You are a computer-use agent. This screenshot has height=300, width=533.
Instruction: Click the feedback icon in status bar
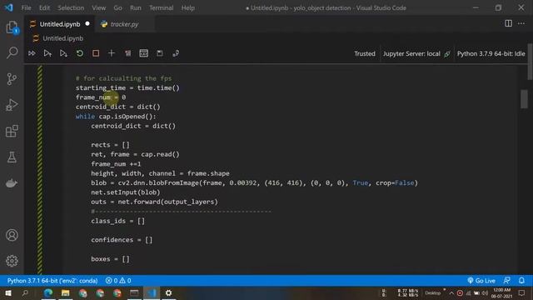point(507,281)
